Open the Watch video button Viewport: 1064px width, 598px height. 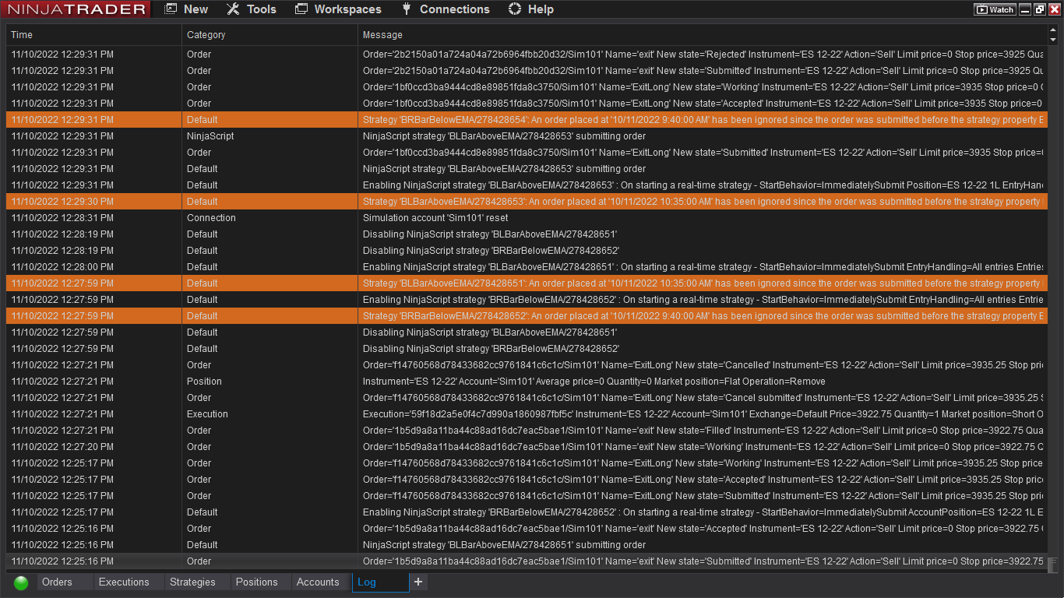(x=995, y=9)
